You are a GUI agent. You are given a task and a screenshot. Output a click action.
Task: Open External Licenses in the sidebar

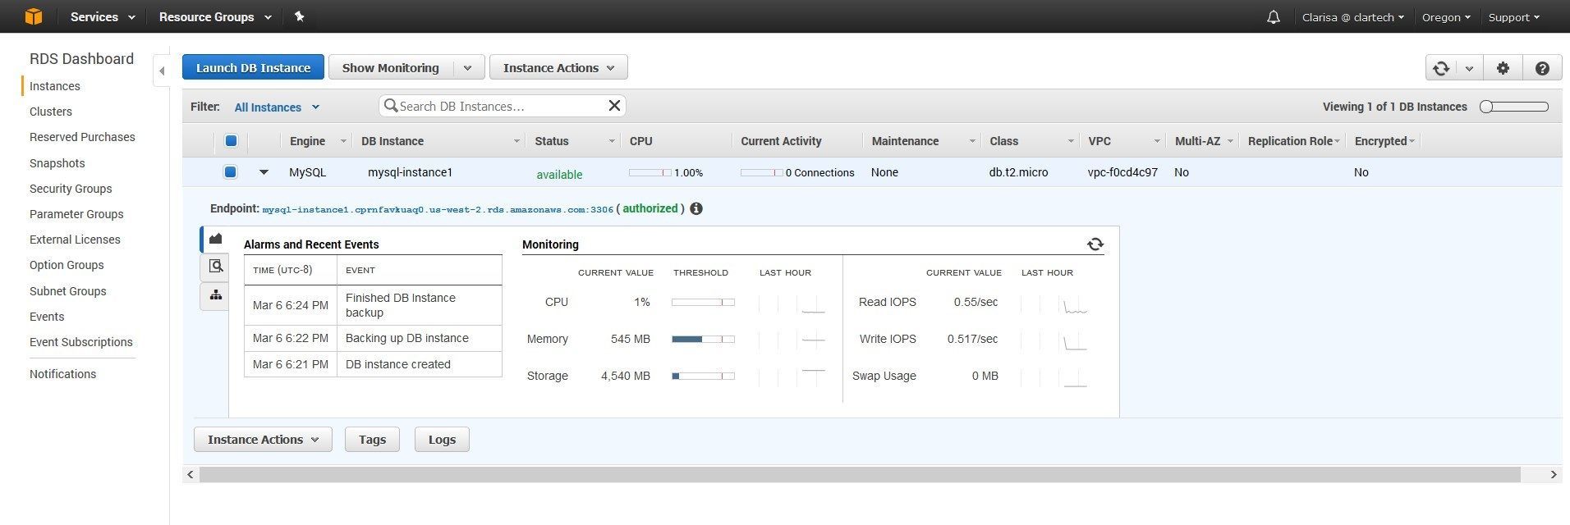(75, 240)
